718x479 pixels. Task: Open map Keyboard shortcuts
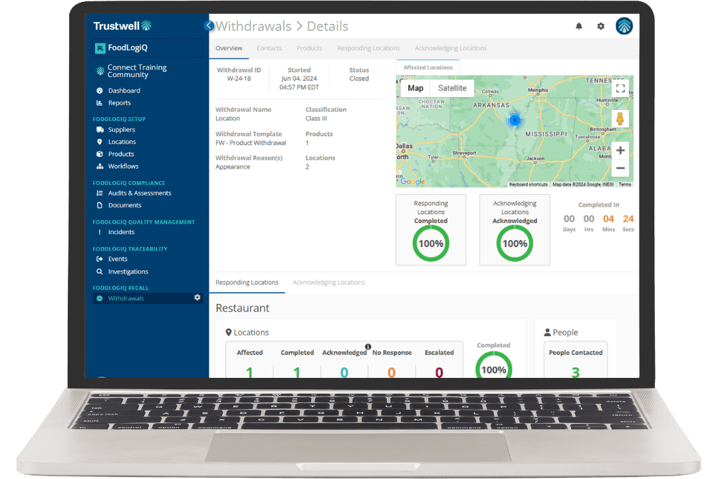(529, 184)
